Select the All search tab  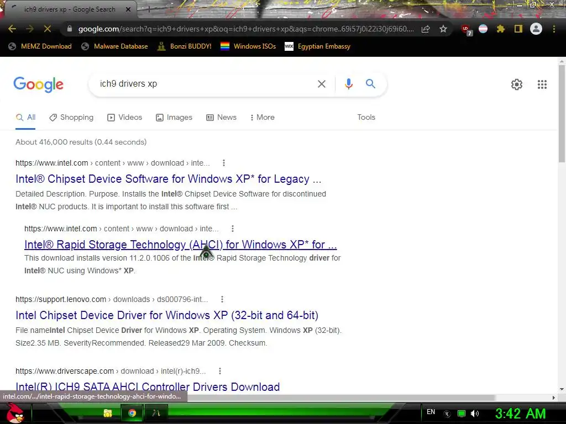tap(25, 117)
